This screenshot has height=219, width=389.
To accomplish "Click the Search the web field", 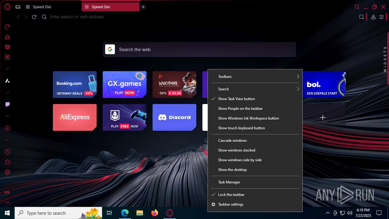I will click(199, 49).
